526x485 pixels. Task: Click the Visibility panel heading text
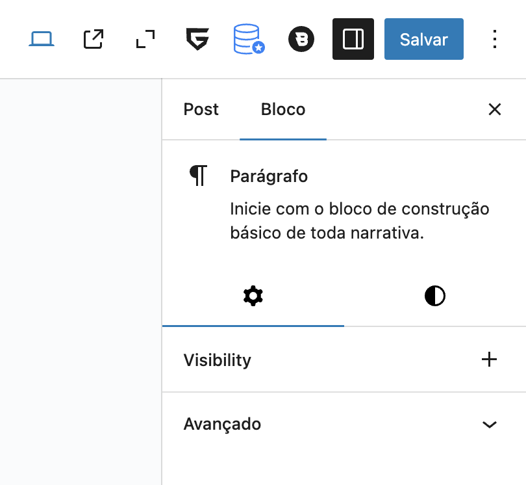tap(217, 360)
